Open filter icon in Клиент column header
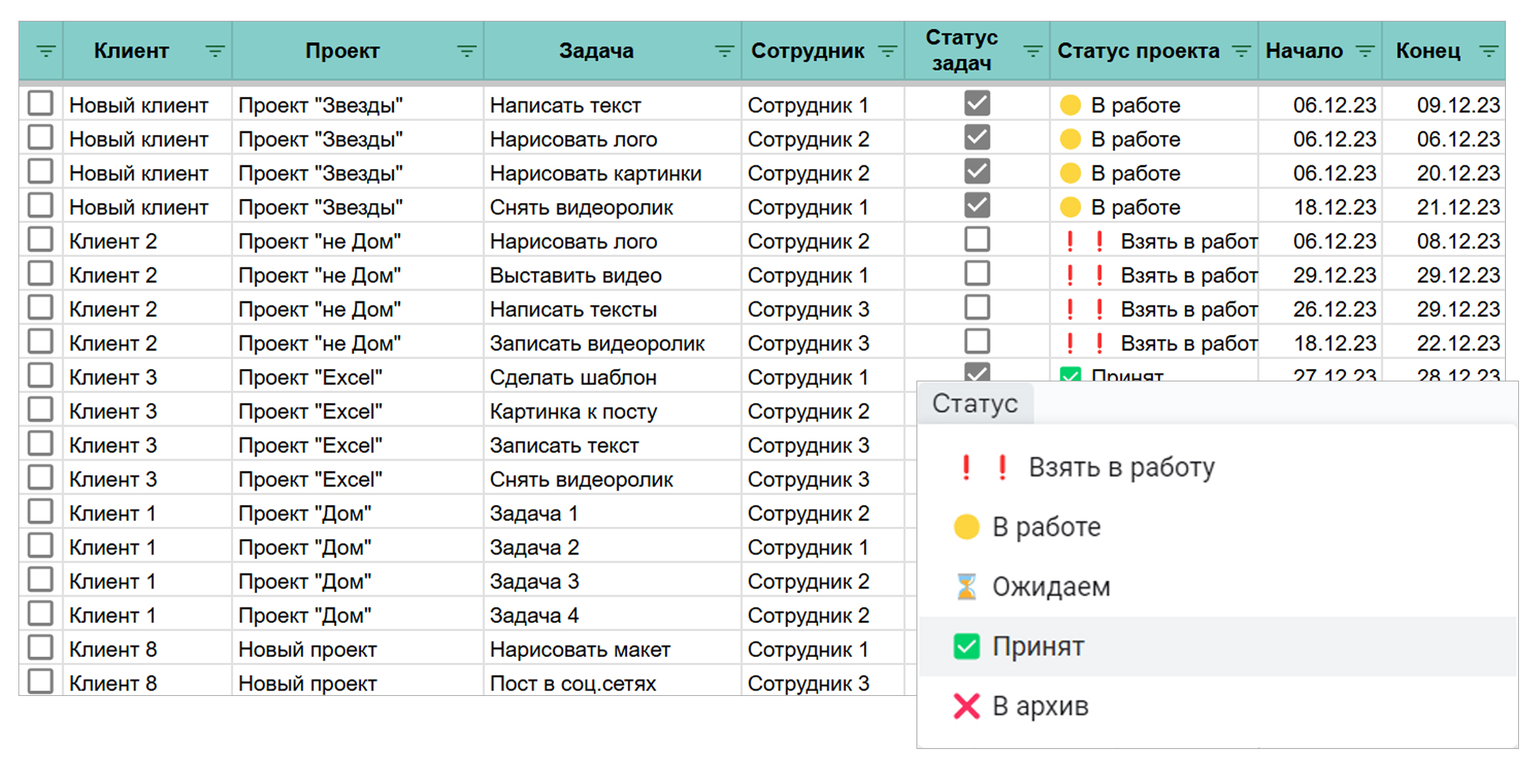 click(215, 52)
